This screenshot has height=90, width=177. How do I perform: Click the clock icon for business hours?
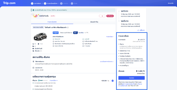[x=33, y=68]
